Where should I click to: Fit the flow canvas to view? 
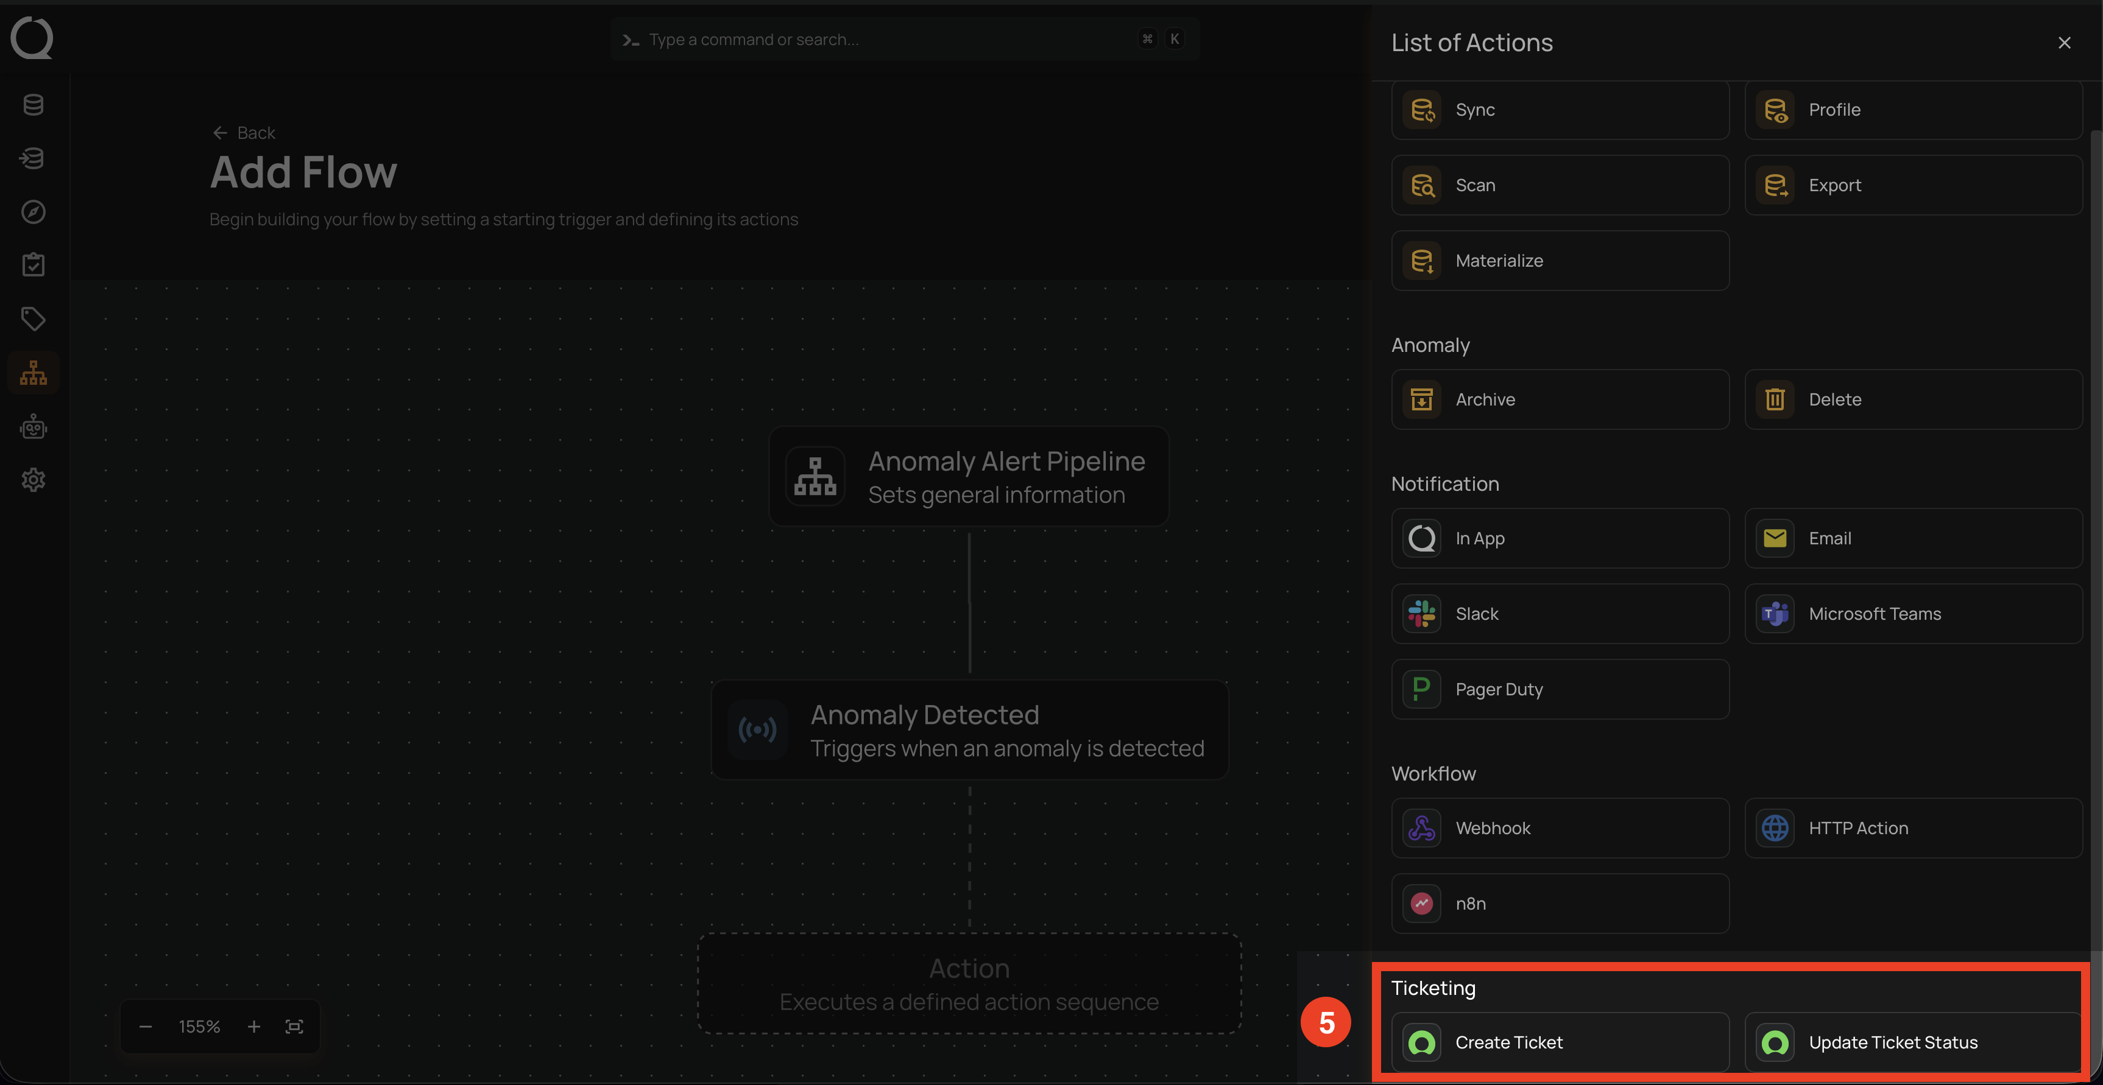click(x=295, y=1027)
